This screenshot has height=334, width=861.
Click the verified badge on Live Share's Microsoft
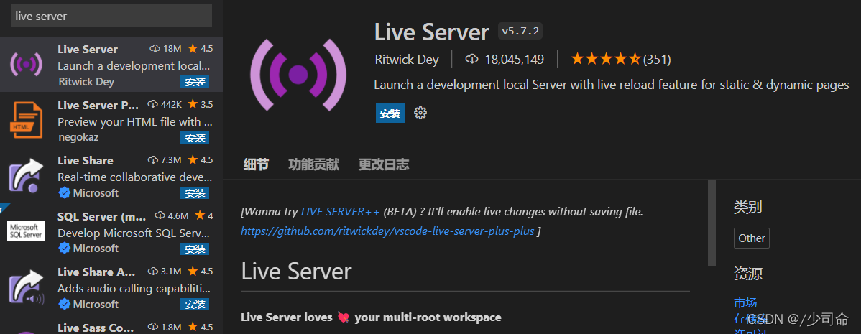click(x=64, y=193)
